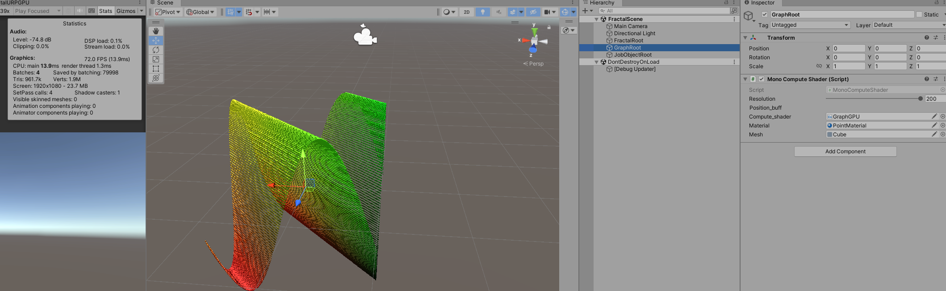
Task: Click the Add Component button
Action: pos(845,152)
